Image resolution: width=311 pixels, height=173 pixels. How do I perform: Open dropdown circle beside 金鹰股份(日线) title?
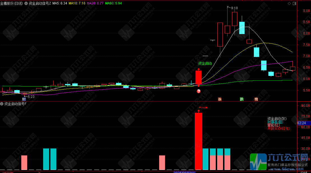26,3
